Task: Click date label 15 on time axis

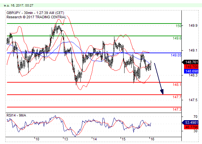Action: 124,139
